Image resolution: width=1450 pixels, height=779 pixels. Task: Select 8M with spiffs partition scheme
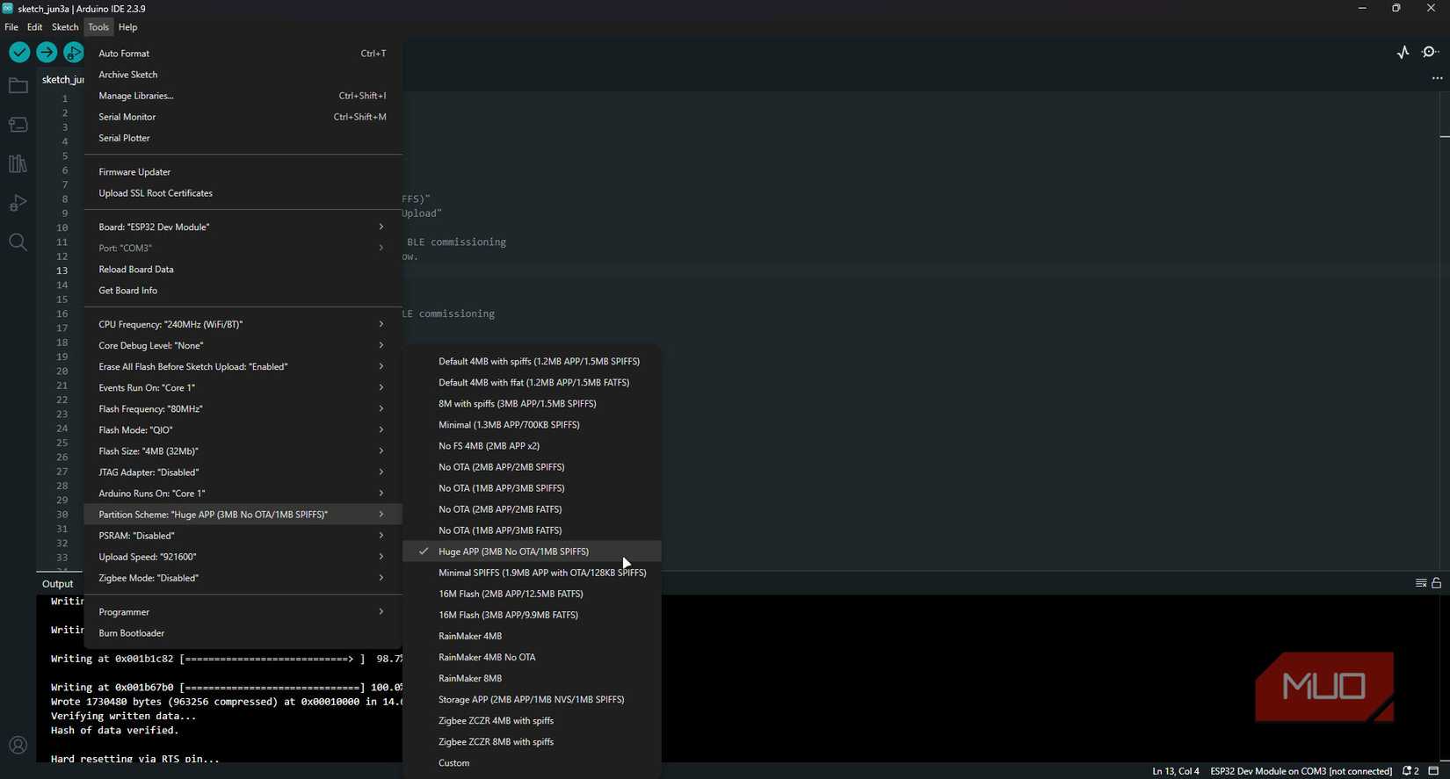pyautogui.click(x=532, y=403)
